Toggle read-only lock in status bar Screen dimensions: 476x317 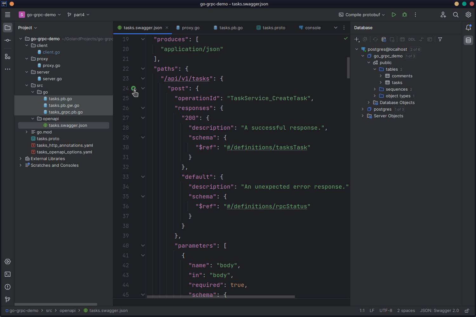[x=467, y=311]
